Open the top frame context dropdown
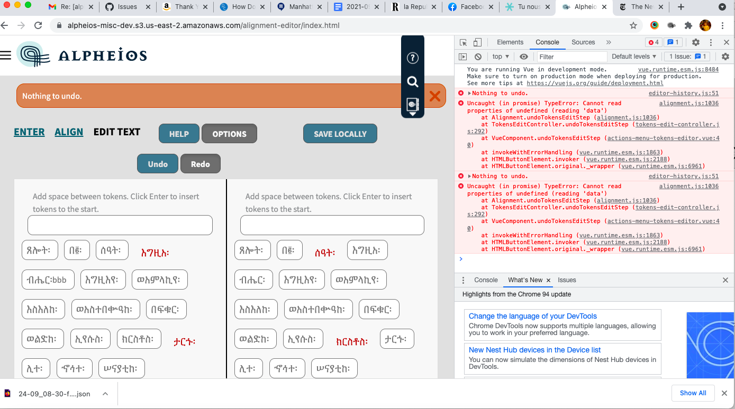The image size is (735, 409). pos(500,57)
